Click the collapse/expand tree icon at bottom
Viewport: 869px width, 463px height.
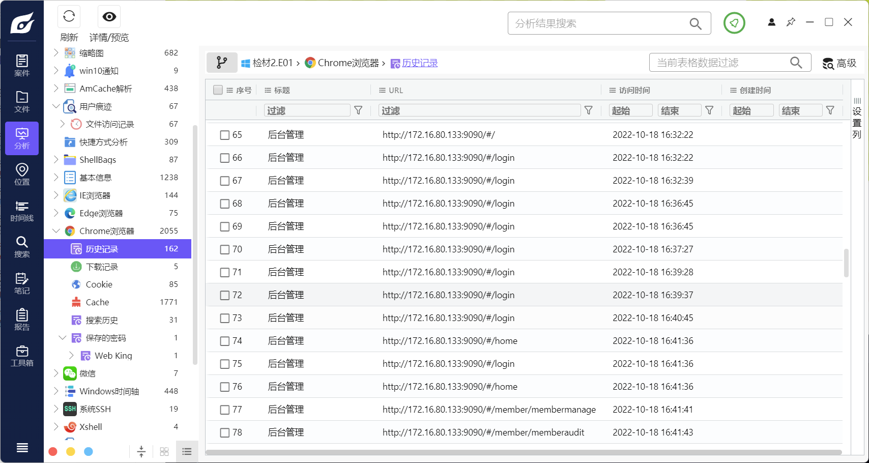141,452
